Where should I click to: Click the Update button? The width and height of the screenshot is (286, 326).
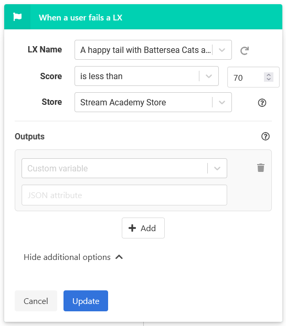pos(86,301)
